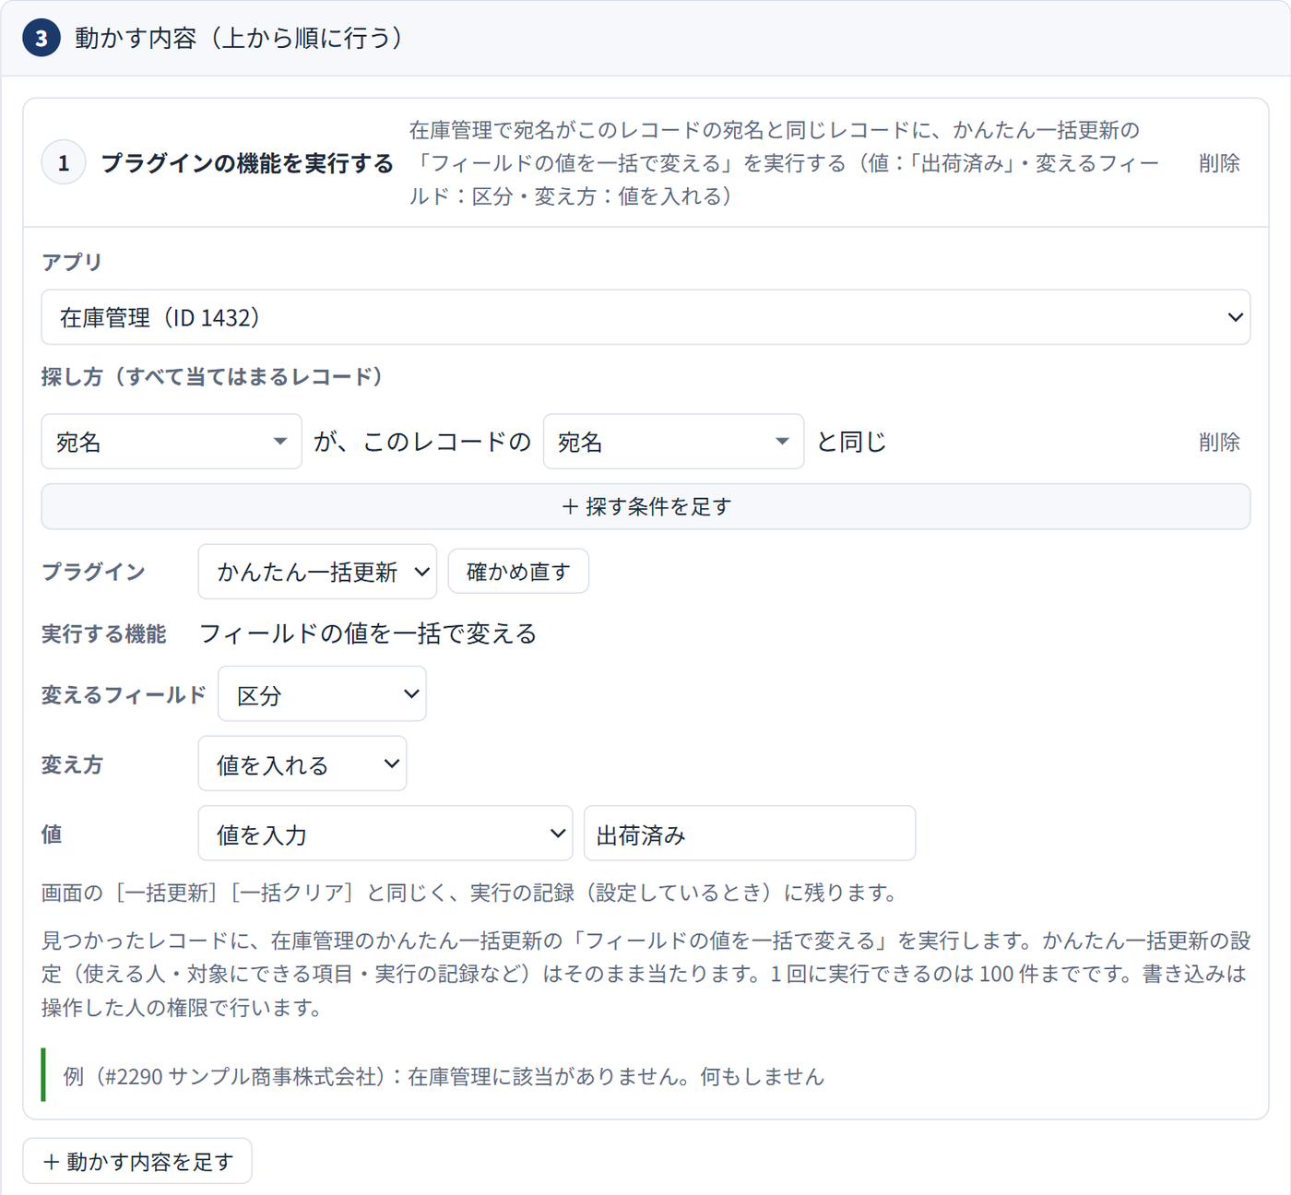Click the プラグインの機能を実行する action title
Screen dimensions: 1291x1195
point(247,163)
